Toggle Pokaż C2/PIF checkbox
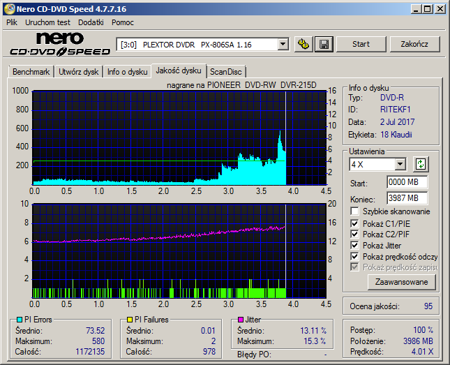 point(354,234)
